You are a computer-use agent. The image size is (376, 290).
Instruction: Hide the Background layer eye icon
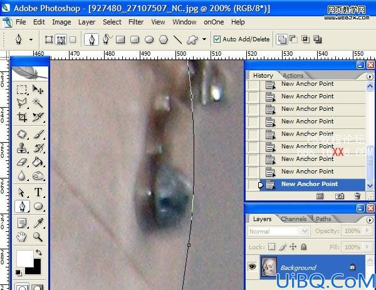tap(253, 266)
